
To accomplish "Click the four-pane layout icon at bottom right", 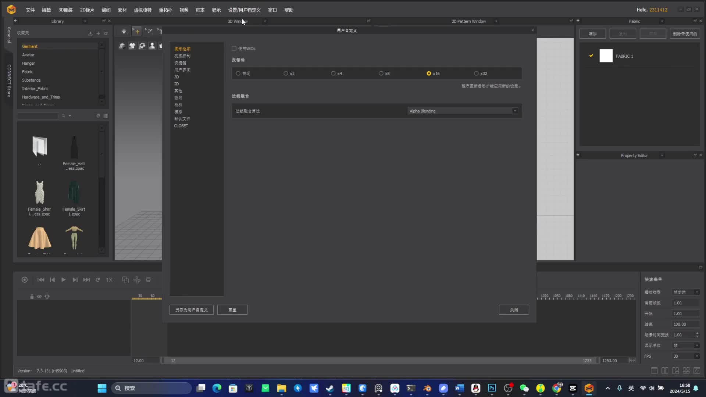I will (x=686, y=371).
